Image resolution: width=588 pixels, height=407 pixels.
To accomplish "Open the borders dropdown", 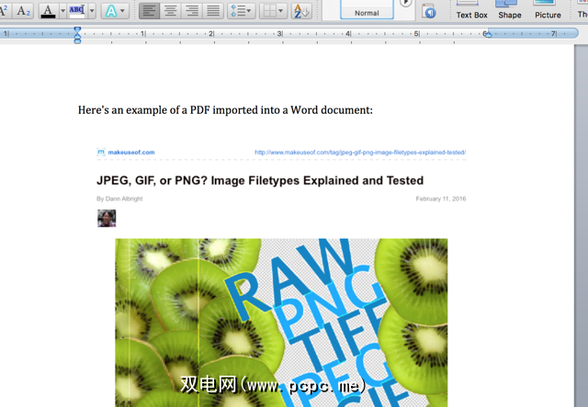I will tap(273, 10).
